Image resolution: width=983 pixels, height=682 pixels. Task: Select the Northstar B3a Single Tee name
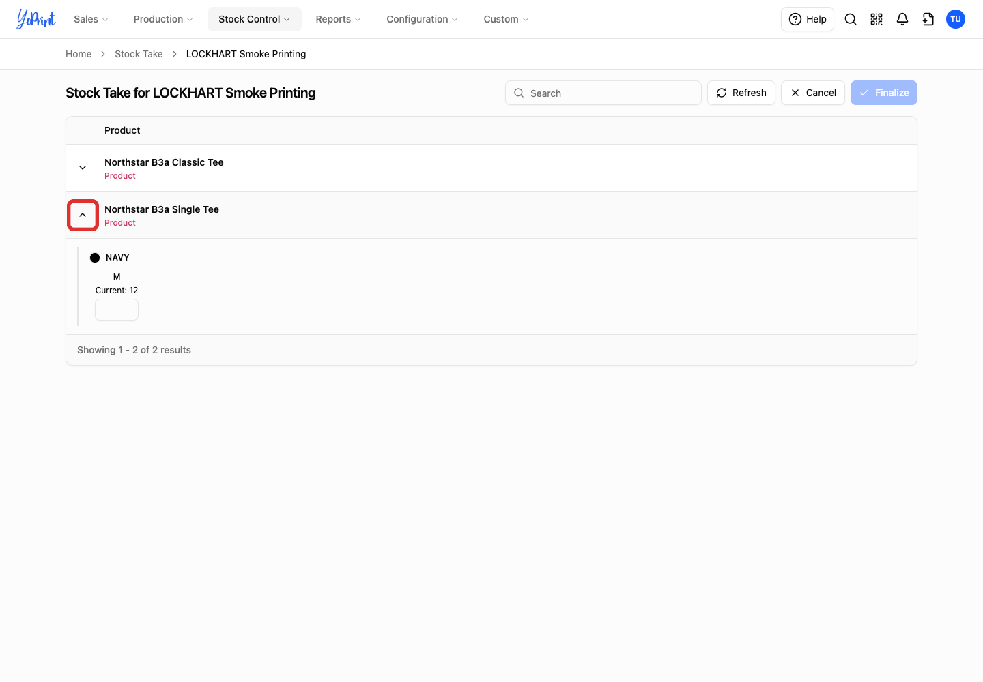[x=162, y=209]
